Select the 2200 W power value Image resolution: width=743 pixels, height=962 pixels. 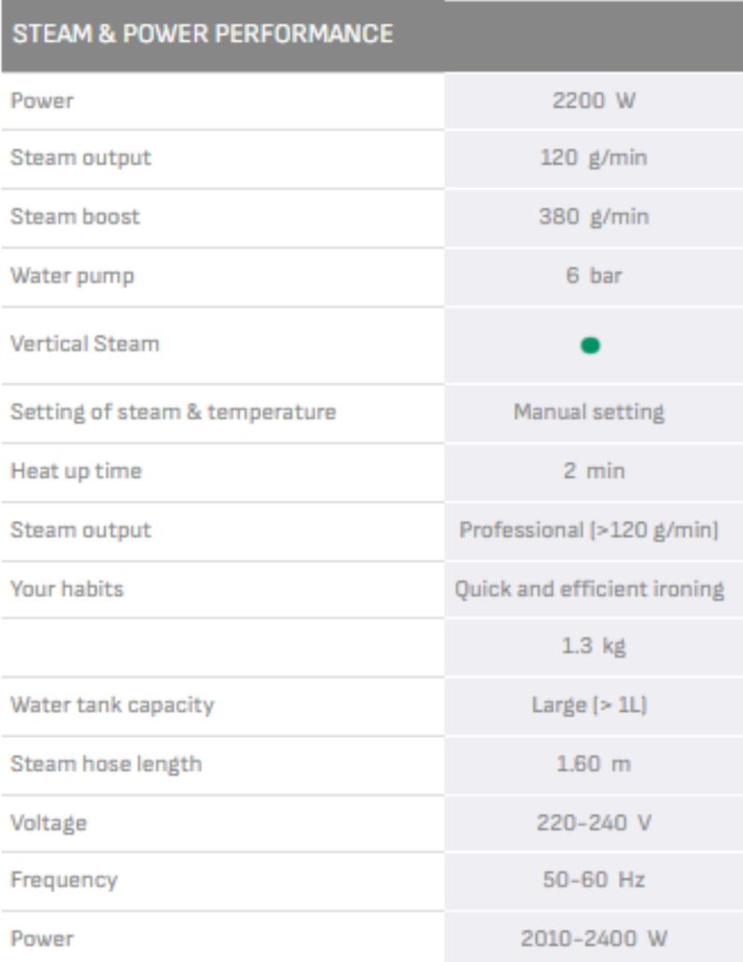pos(594,102)
